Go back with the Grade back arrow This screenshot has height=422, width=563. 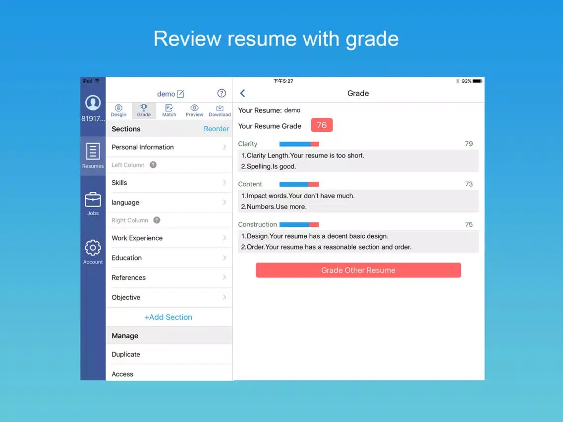click(x=243, y=93)
